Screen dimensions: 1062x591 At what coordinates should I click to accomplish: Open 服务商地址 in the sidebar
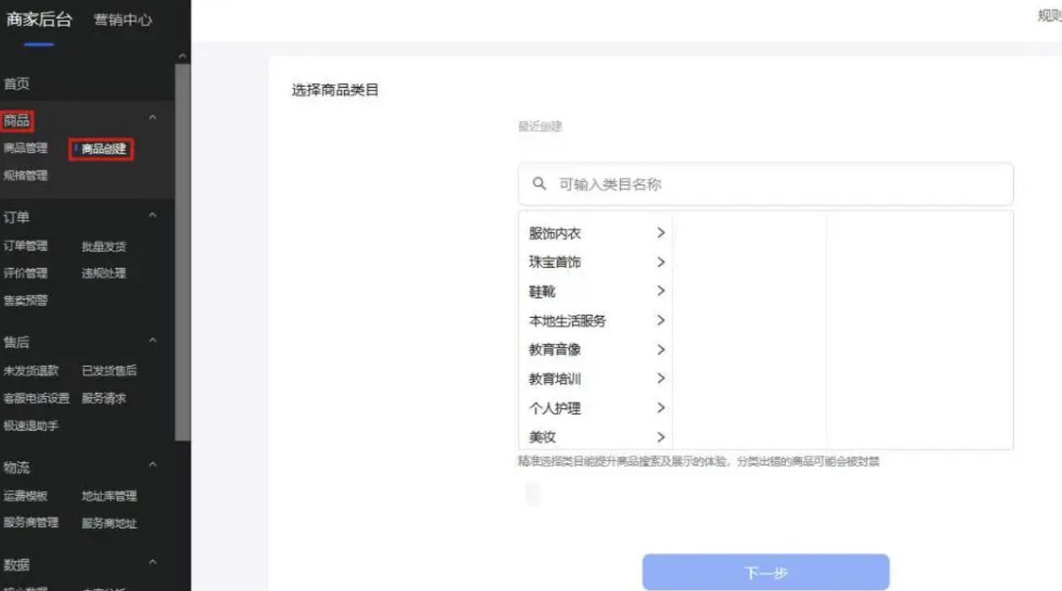point(109,523)
